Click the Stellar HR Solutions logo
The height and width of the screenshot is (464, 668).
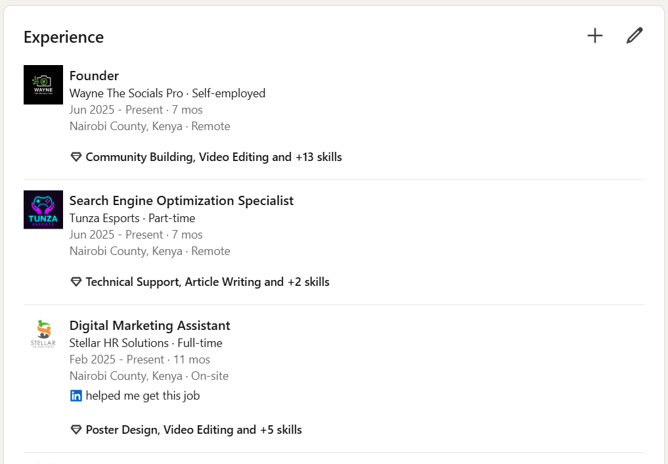tap(43, 334)
